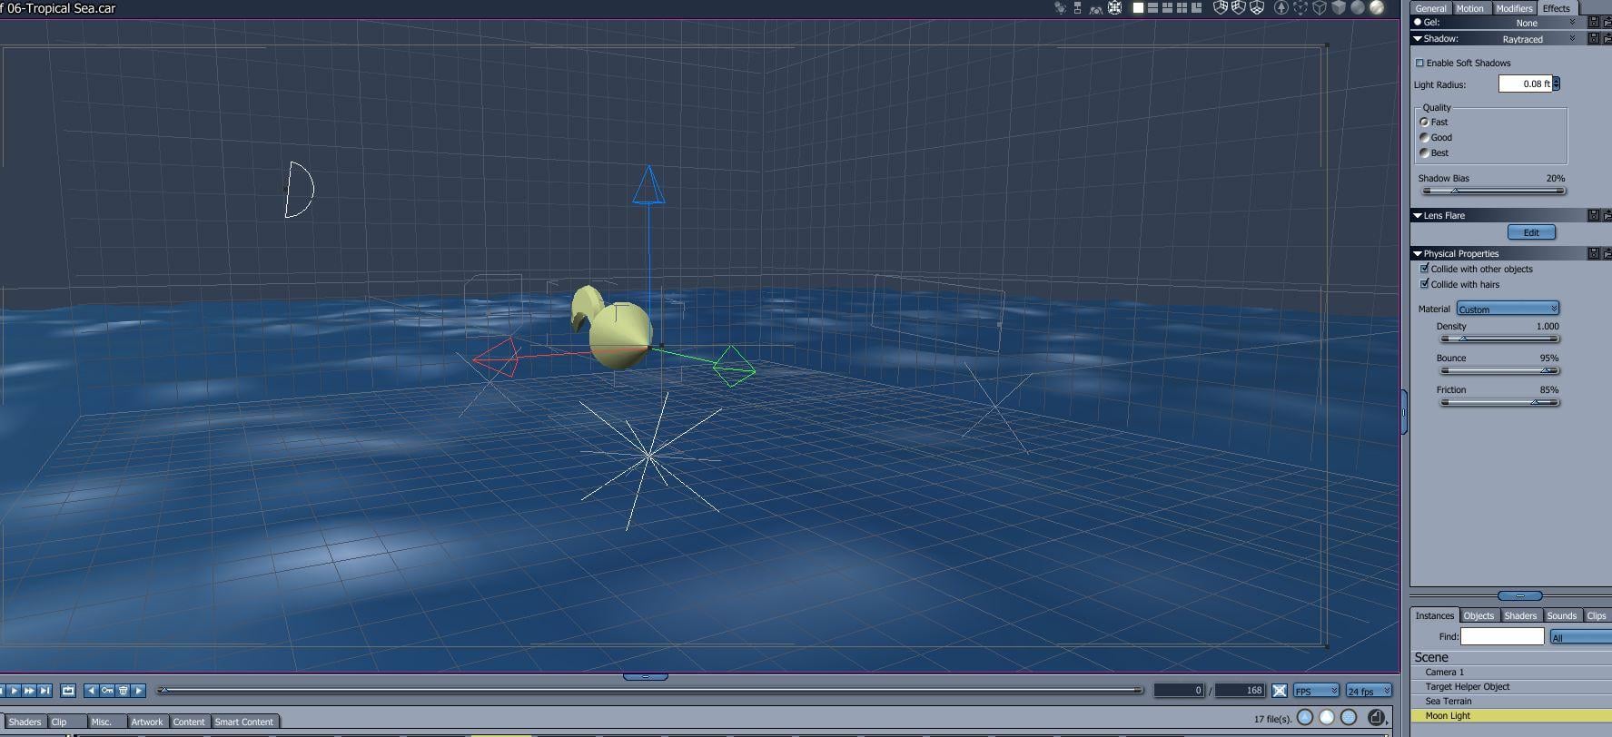Click the save icon in the Gel row
Image resolution: width=1612 pixels, height=737 pixels.
(1594, 22)
